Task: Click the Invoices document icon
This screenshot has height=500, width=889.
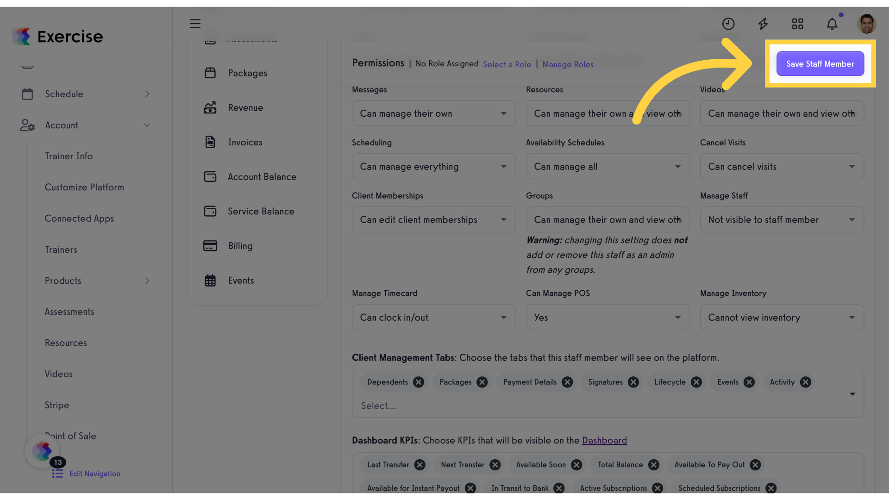Action: [210, 142]
